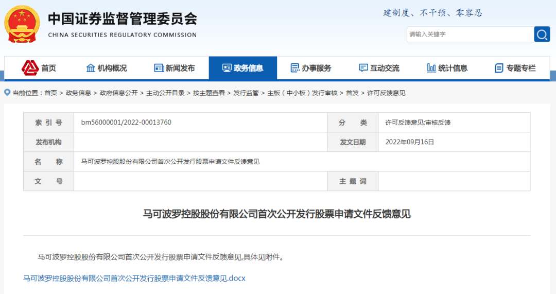
Task: Open the 新闻发布 nav tab
Action: (175, 68)
